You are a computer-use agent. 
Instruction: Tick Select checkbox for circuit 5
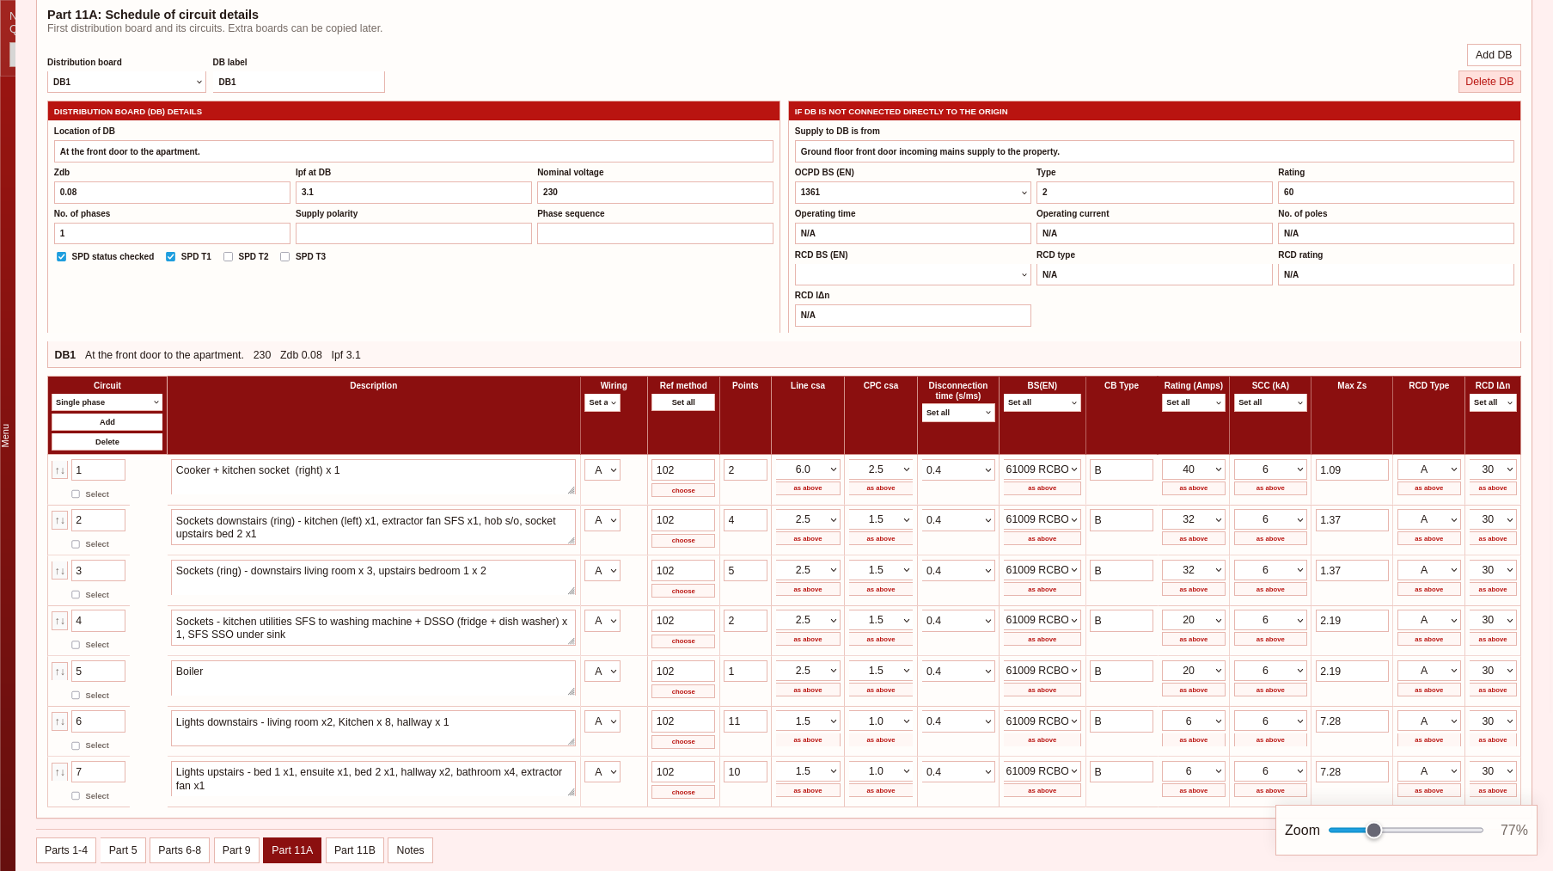tap(76, 696)
